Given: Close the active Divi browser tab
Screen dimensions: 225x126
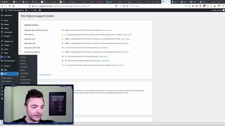Looking at the screenshot, I should [x=169, y=2].
